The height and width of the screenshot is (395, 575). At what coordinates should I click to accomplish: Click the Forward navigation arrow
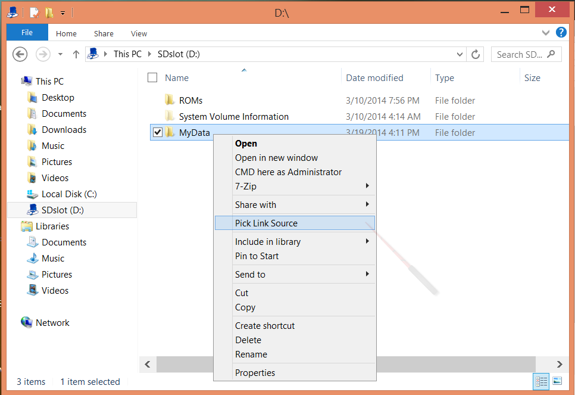(x=43, y=55)
